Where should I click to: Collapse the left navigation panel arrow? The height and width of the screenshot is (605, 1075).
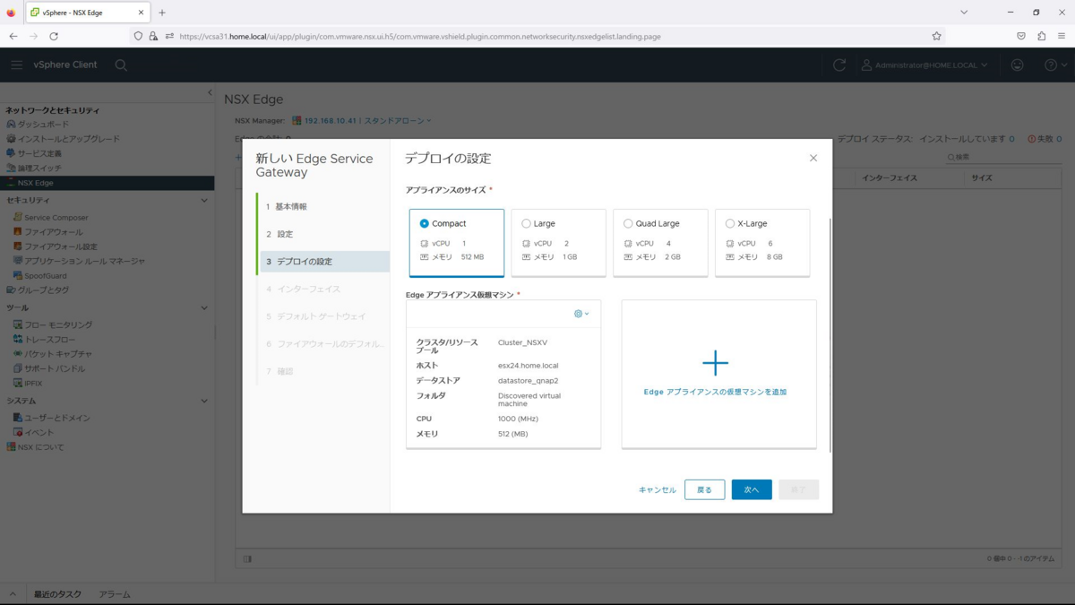[x=210, y=92]
